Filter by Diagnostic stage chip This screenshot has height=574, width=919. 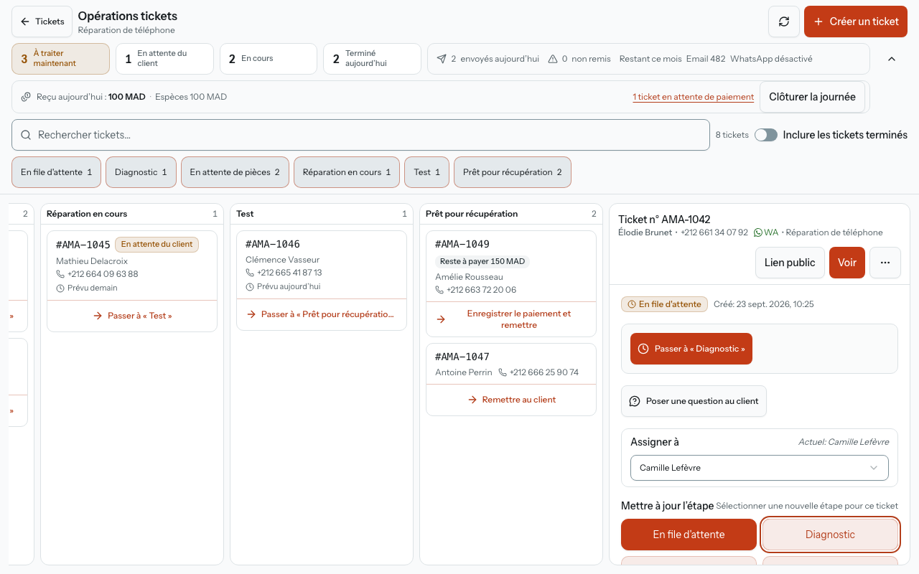141,172
